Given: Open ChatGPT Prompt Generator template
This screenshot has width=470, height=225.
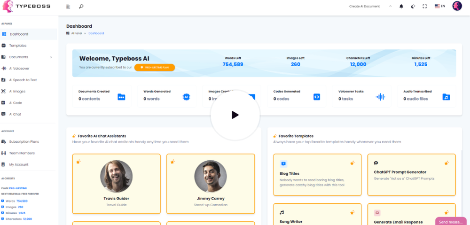Looking at the screenshot, I should click(x=412, y=175).
